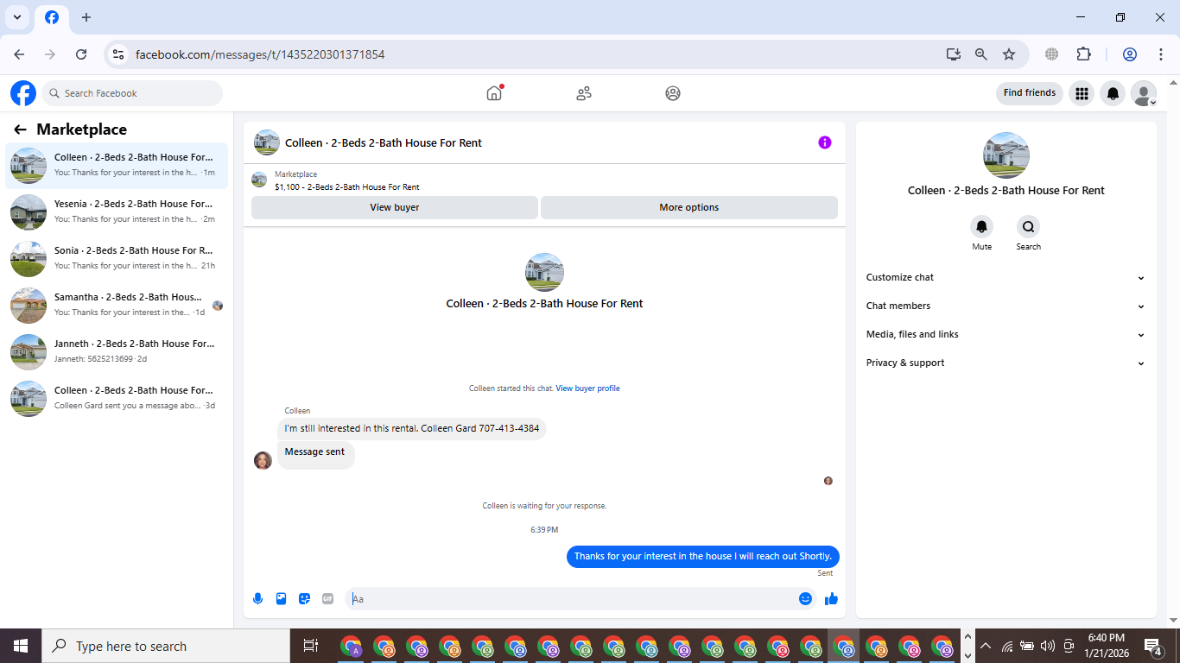Image resolution: width=1180 pixels, height=663 pixels.
Task: Reload the page
Action: (x=81, y=54)
